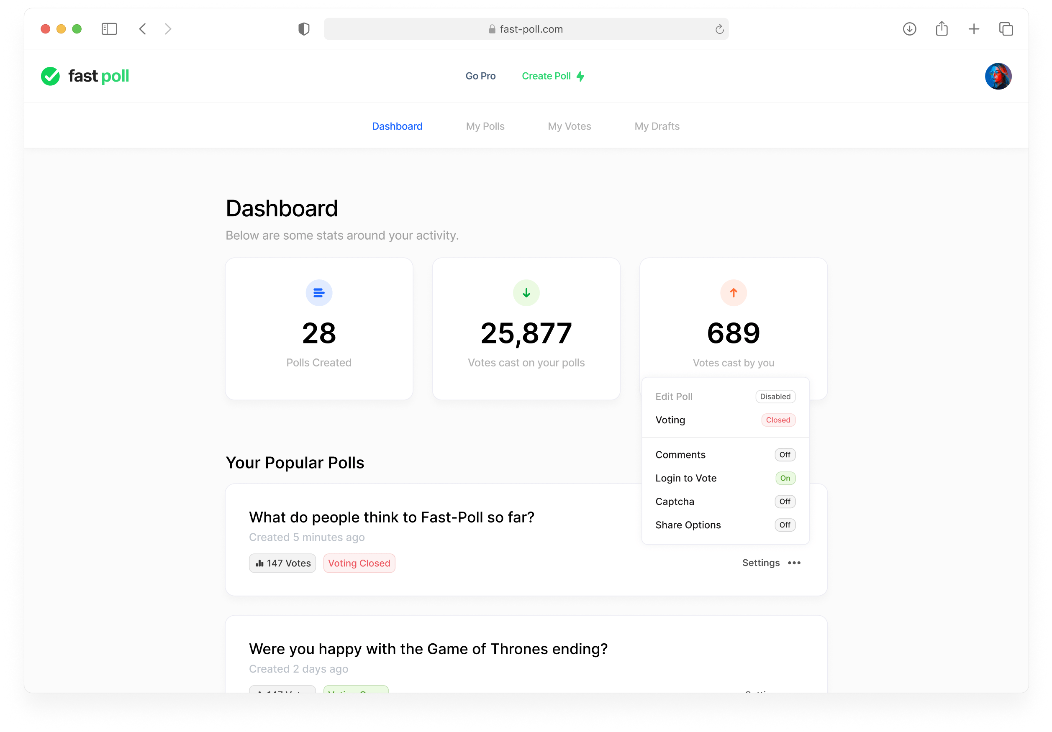
Task: Switch to the My Drafts tab
Action: pos(657,126)
